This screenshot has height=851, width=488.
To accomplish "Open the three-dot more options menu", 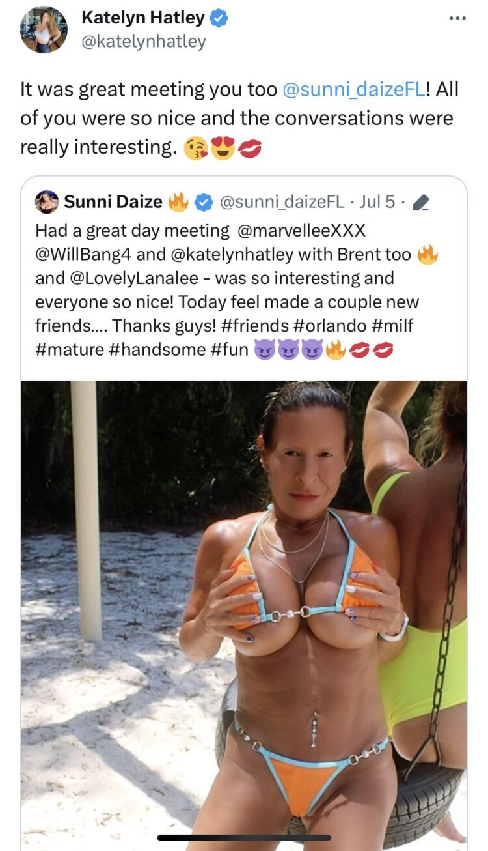I will (x=457, y=18).
